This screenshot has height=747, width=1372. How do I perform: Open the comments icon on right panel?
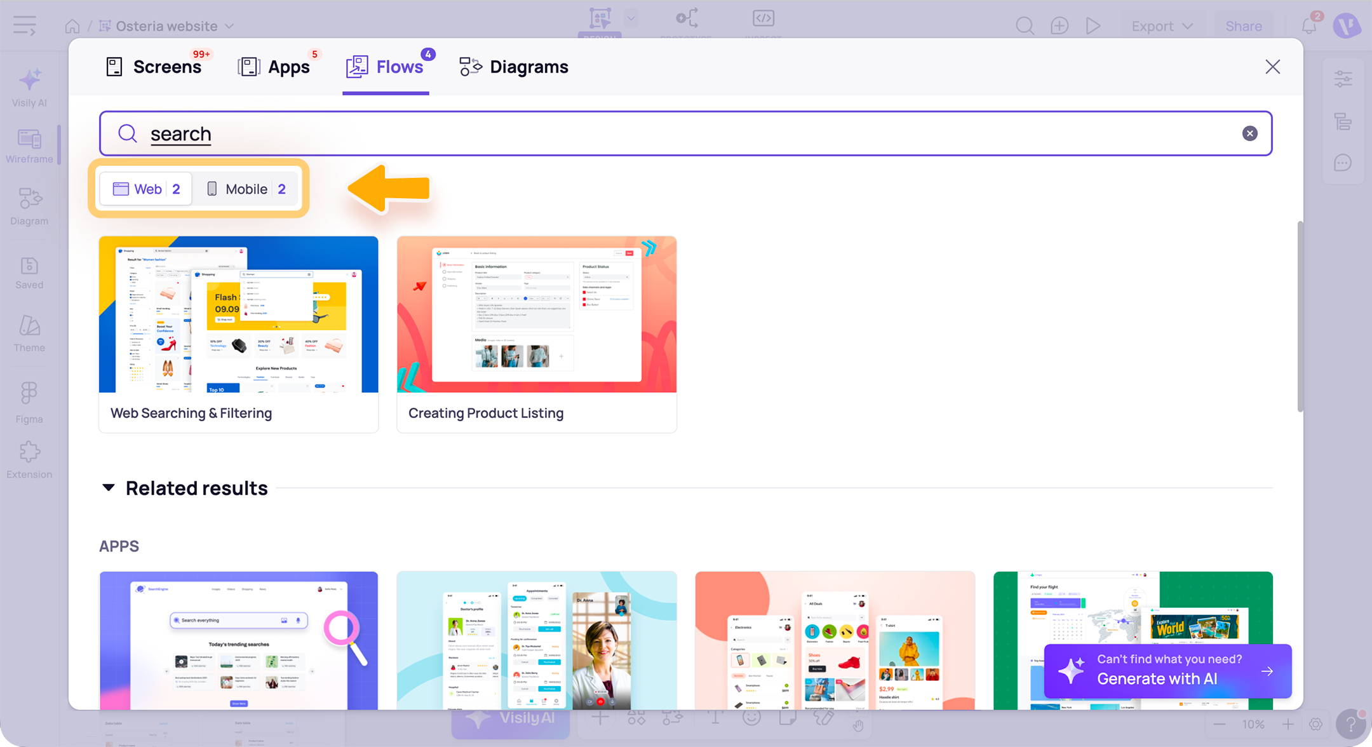point(1343,163)
